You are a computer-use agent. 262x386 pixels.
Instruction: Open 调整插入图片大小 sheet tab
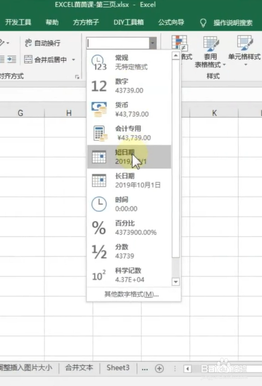[26, 368]
